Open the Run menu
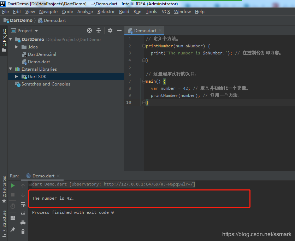 pyautogui.click(x=137, y=12)
